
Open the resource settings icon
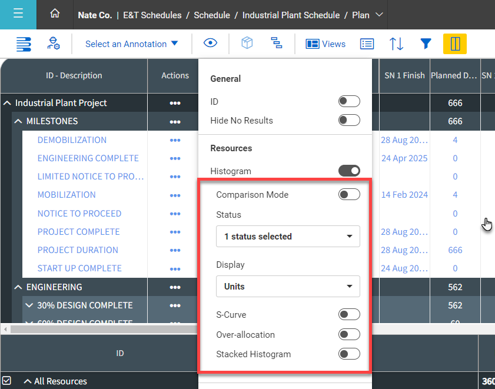tap(52, 44)
